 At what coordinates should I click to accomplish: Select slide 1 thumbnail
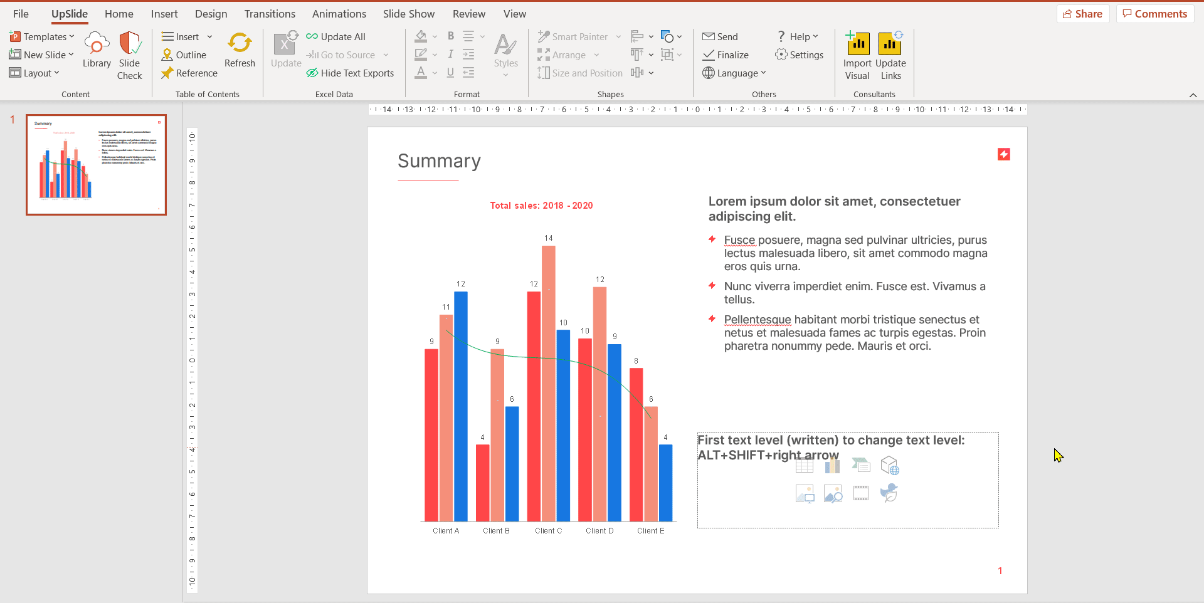pyautogui.click(x=96, y=165)
